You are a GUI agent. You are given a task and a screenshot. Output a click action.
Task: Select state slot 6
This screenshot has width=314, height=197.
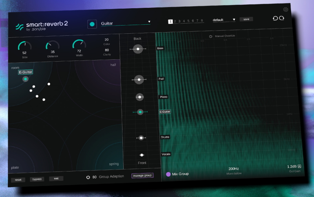click(193, 21)
